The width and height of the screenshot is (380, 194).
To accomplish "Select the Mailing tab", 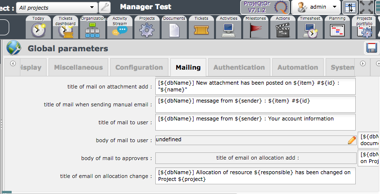I will pos(188,67).
